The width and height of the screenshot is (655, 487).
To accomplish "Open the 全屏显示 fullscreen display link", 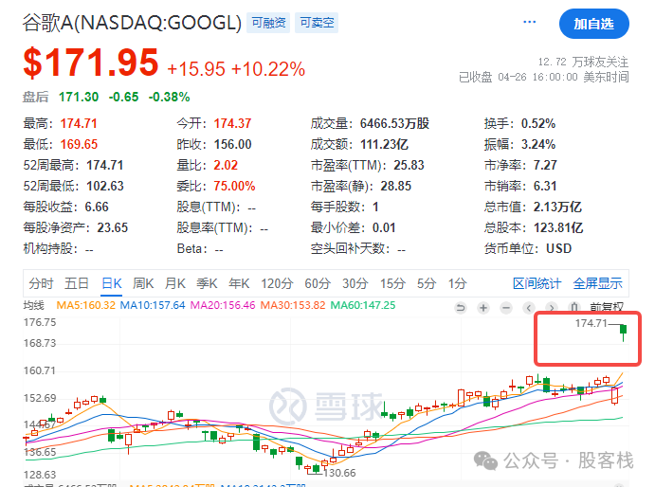I will click(598, 283).
